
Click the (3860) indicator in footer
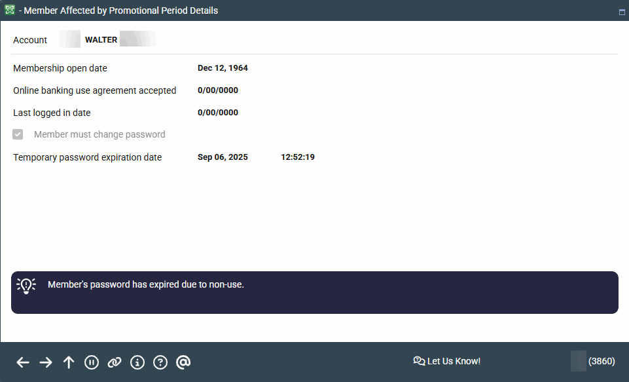click(600, 361)
